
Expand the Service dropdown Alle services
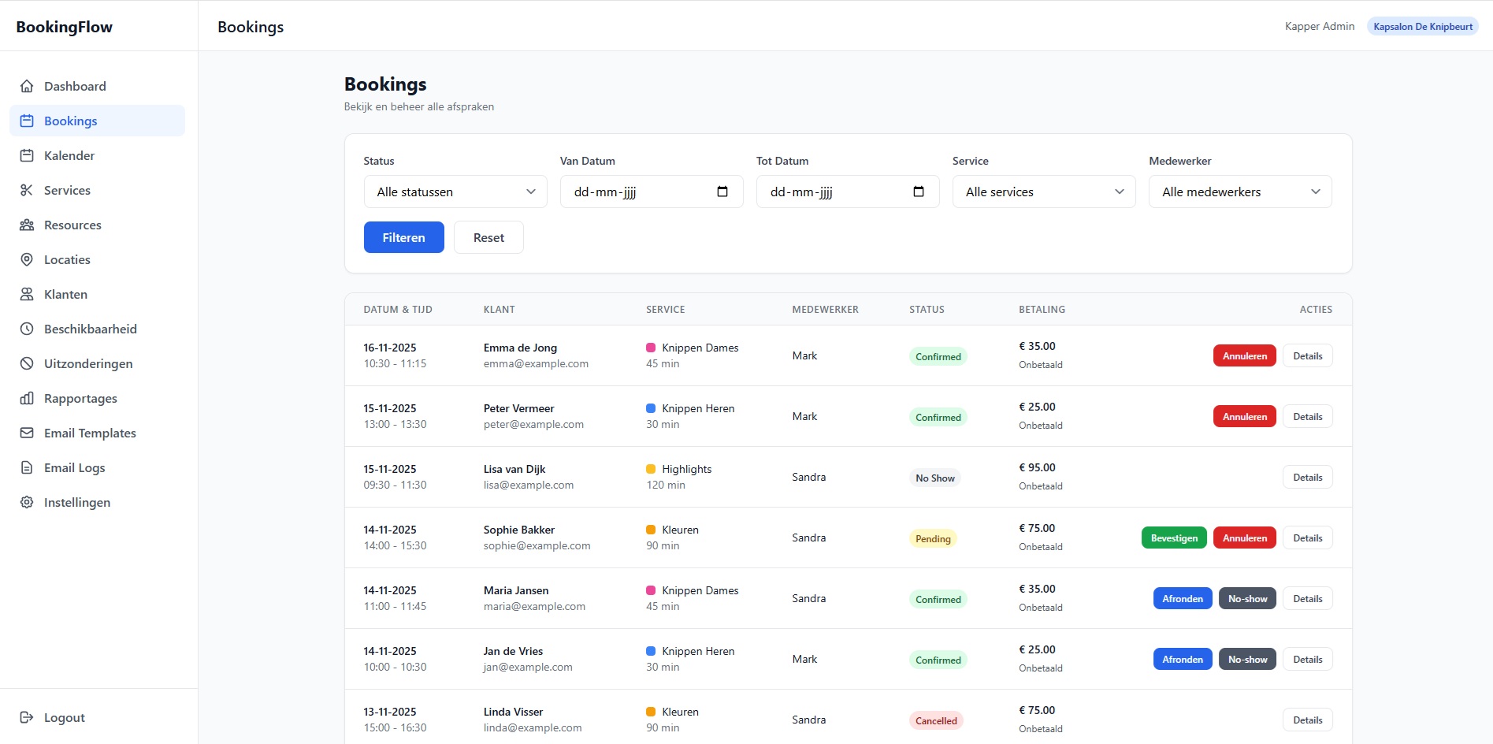[x=1043, y=192]
